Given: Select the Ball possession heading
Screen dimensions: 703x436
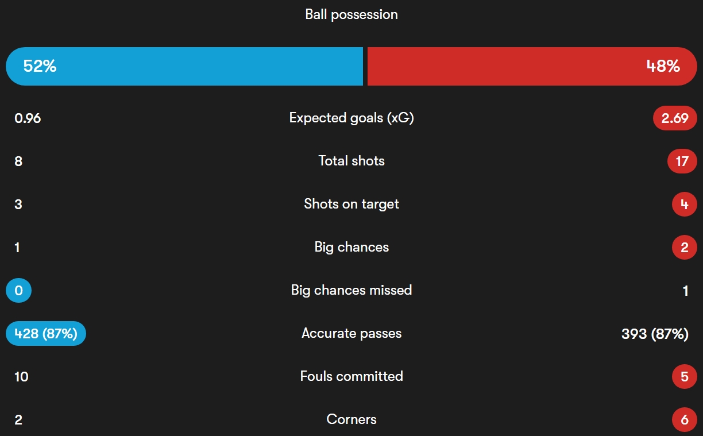Looking at the screenshot, I should click(351, 14).
